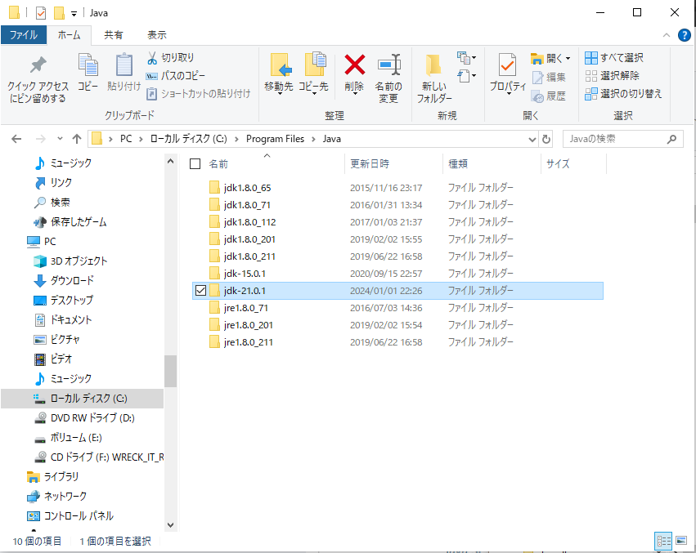Click the Cut (切り取り) scissors icon
Viewport: 696px width, 553px height.
coord(152,58)
